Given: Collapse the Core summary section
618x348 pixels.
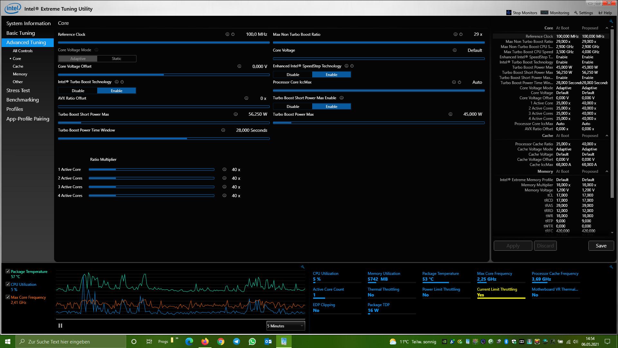Looking at the screenshot, I should point(607,28).
